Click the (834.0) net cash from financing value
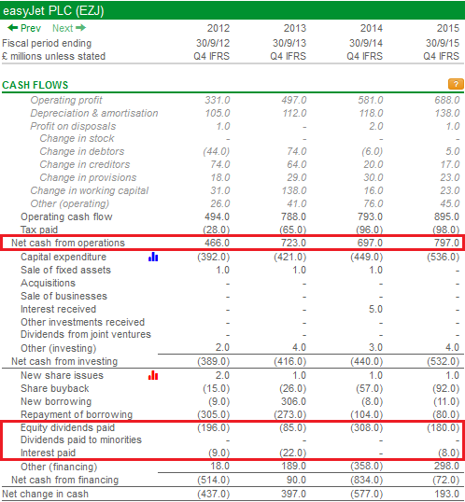Screen dimensions: 465x502 [x=367, y=480]
